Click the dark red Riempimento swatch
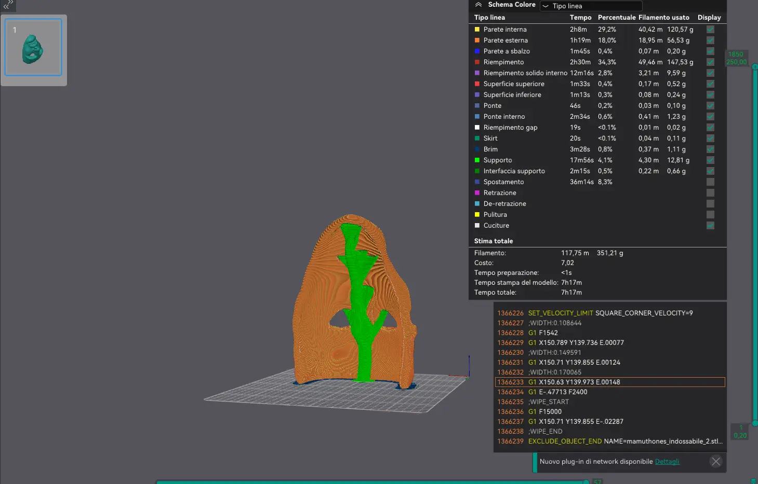This screenshot has width=758, height=484. [x=477, y=62]
